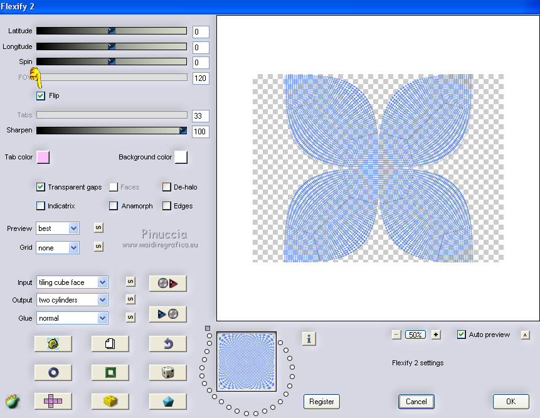Zoom out preview with minus button
This screenshot has height=418, width=540.
[396, 335]
